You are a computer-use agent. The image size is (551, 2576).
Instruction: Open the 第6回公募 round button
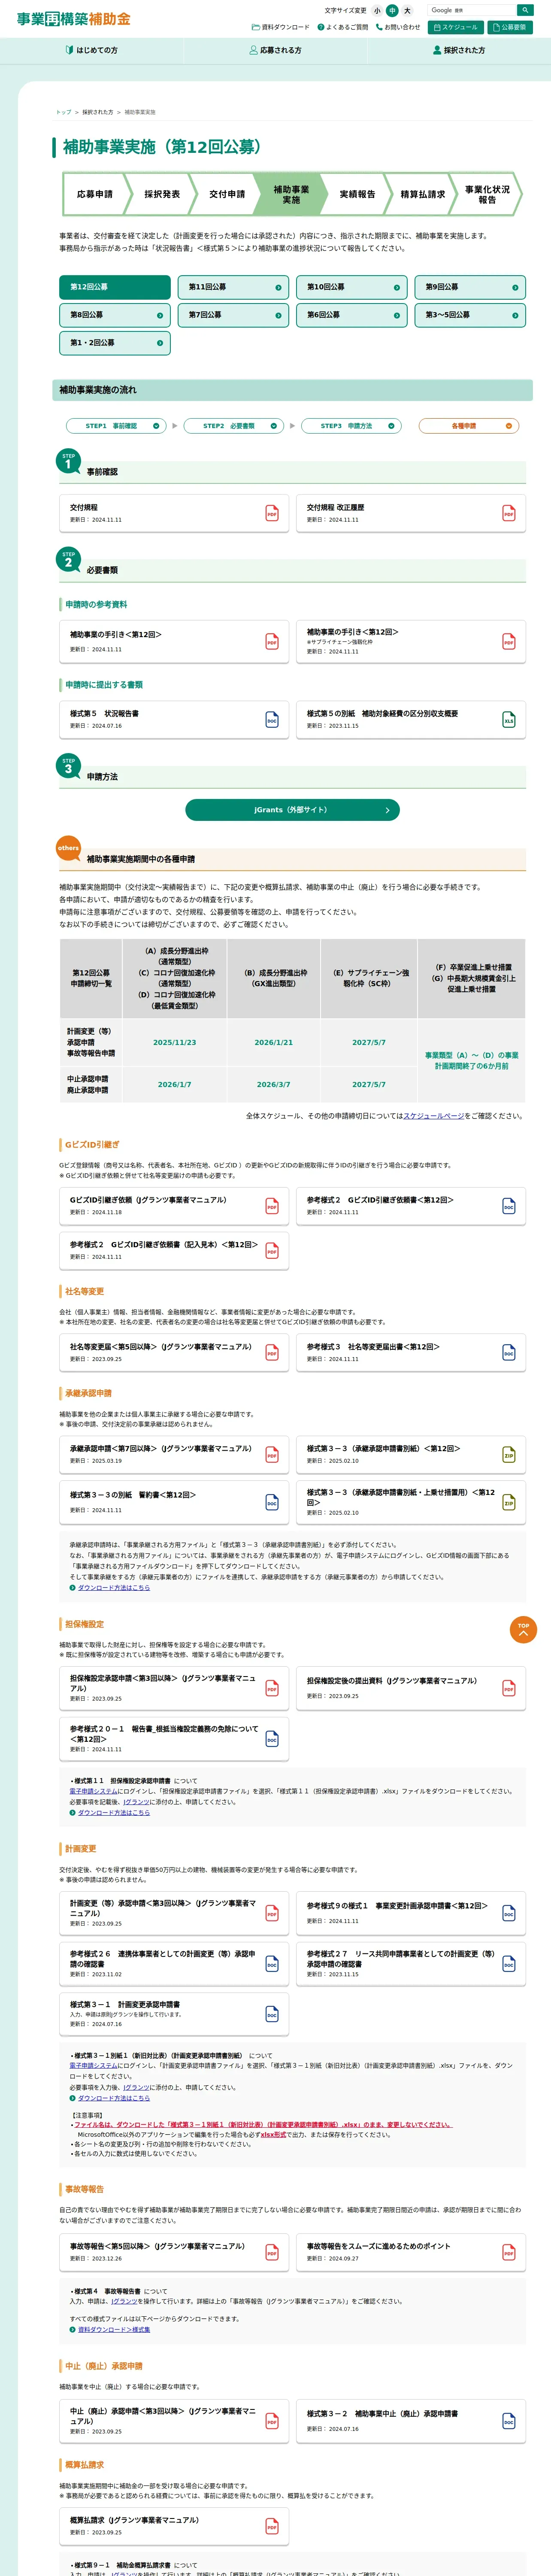click(x=351, y=315)
